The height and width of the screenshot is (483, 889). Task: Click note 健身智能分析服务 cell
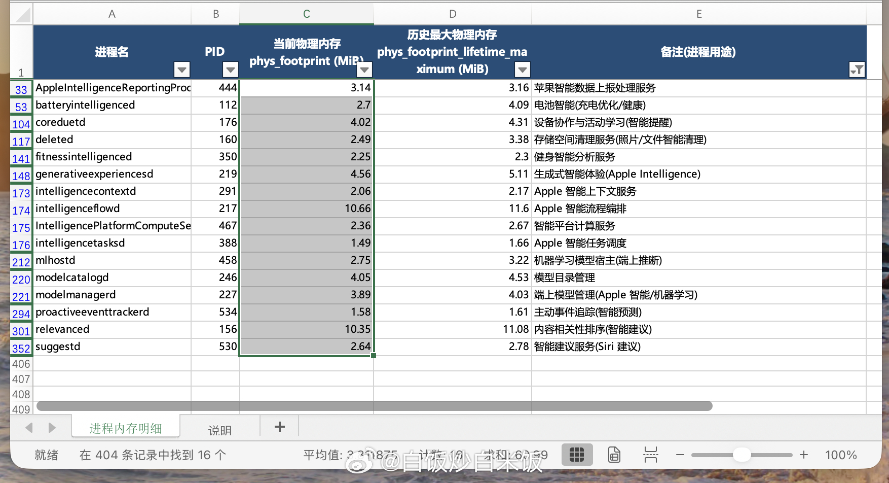pos(699,157)
